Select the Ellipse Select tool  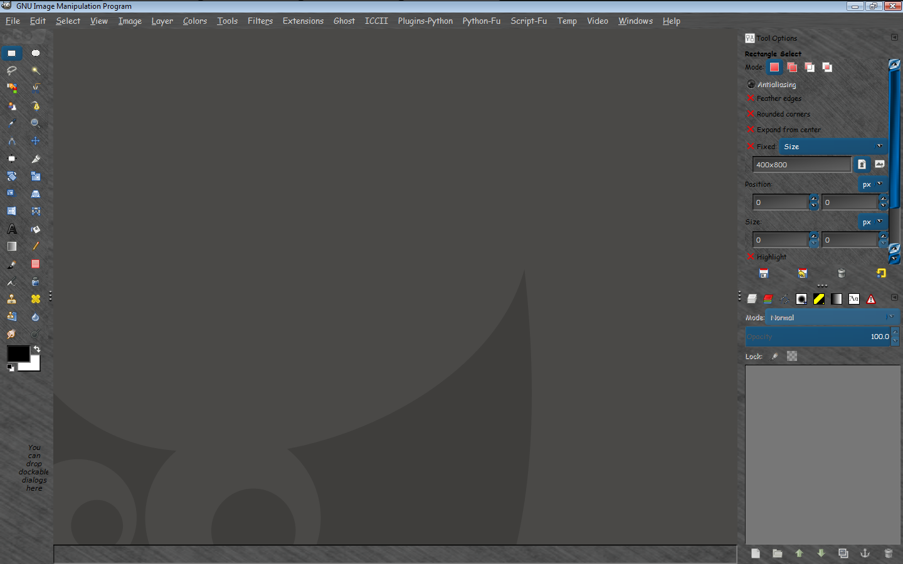click(x=36, y=53)
